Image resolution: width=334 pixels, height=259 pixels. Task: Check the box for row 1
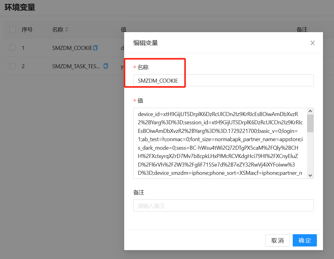pos(13,48)
